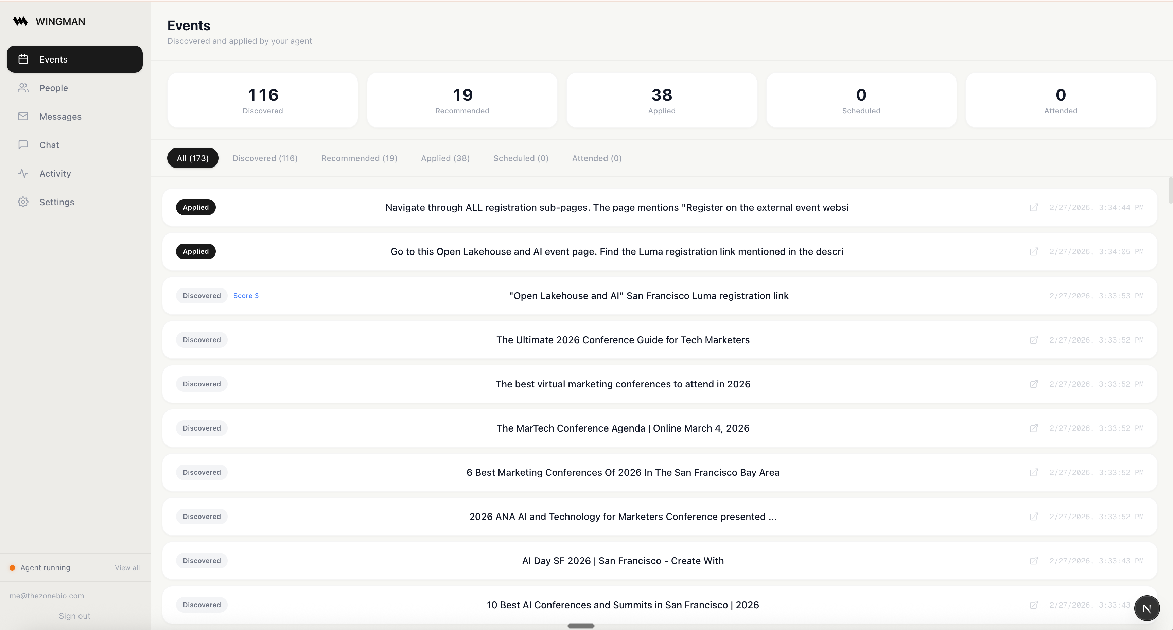This screenshot has width=1173, height=630.
Task: Switch to the Discovered (116) tab
Action: click(x=265, y=158)
